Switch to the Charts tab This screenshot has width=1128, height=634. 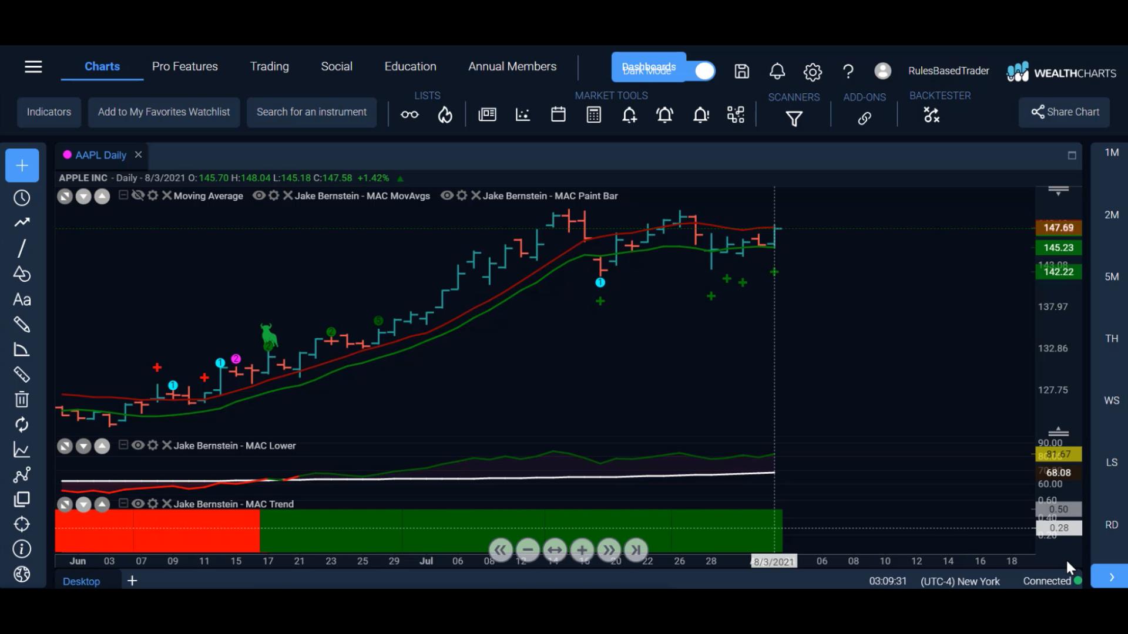pyautogui.click(x=102, y=66)
